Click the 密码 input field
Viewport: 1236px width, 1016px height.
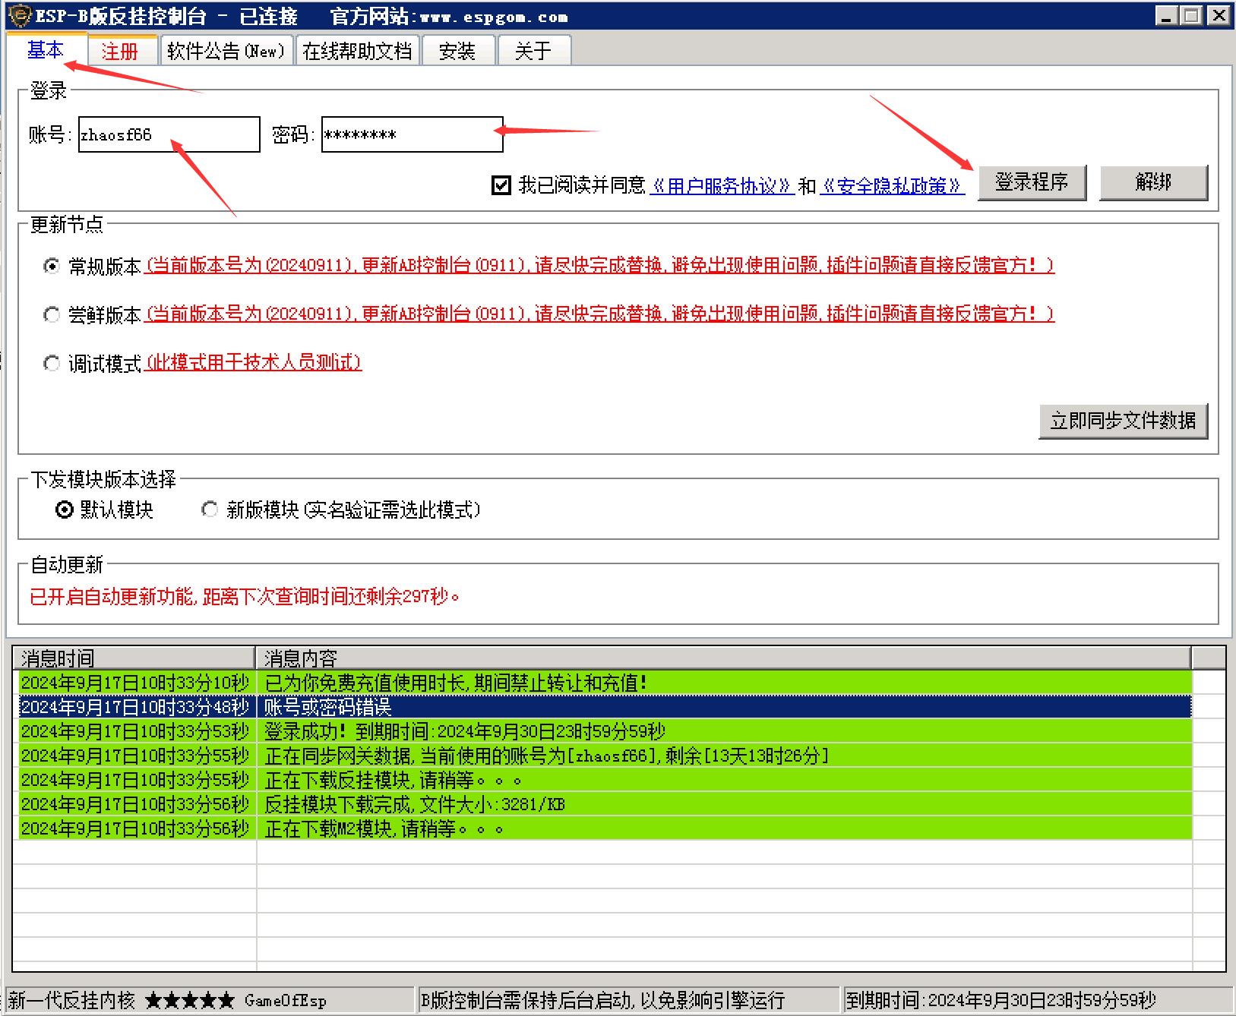(413, 134)
